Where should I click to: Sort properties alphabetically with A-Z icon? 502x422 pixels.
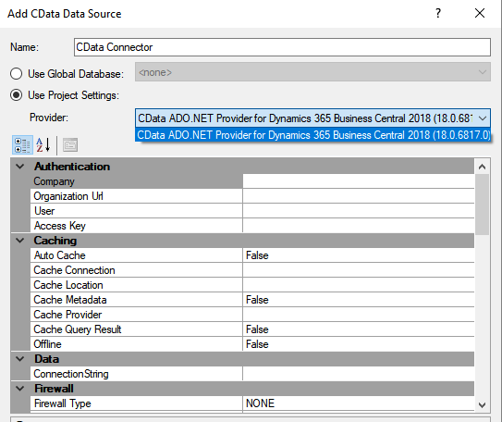(43, 145)
